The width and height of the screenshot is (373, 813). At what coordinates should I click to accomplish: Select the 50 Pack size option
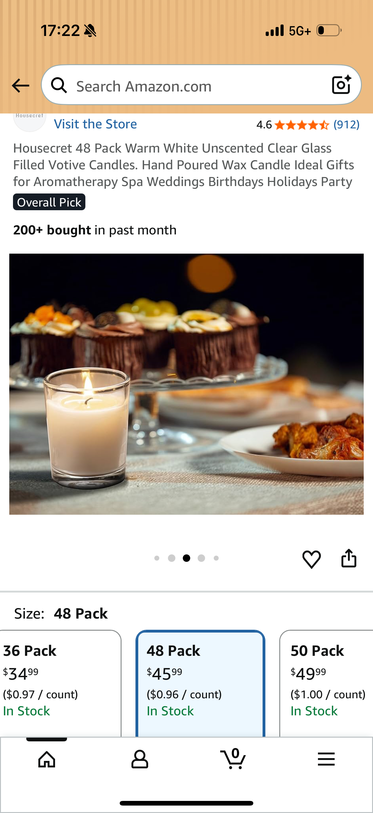(x=326, y=683)
